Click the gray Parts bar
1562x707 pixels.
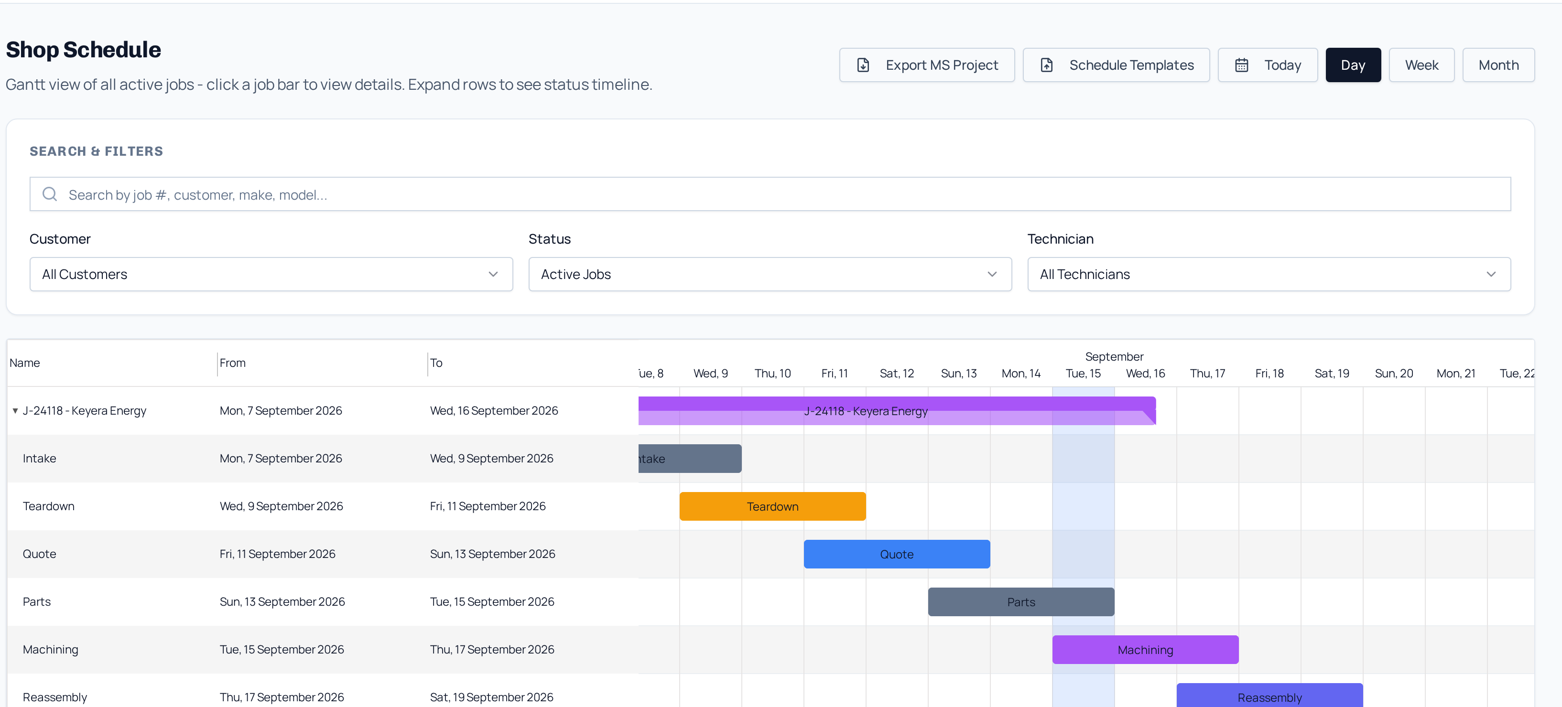pos(1021,602)
